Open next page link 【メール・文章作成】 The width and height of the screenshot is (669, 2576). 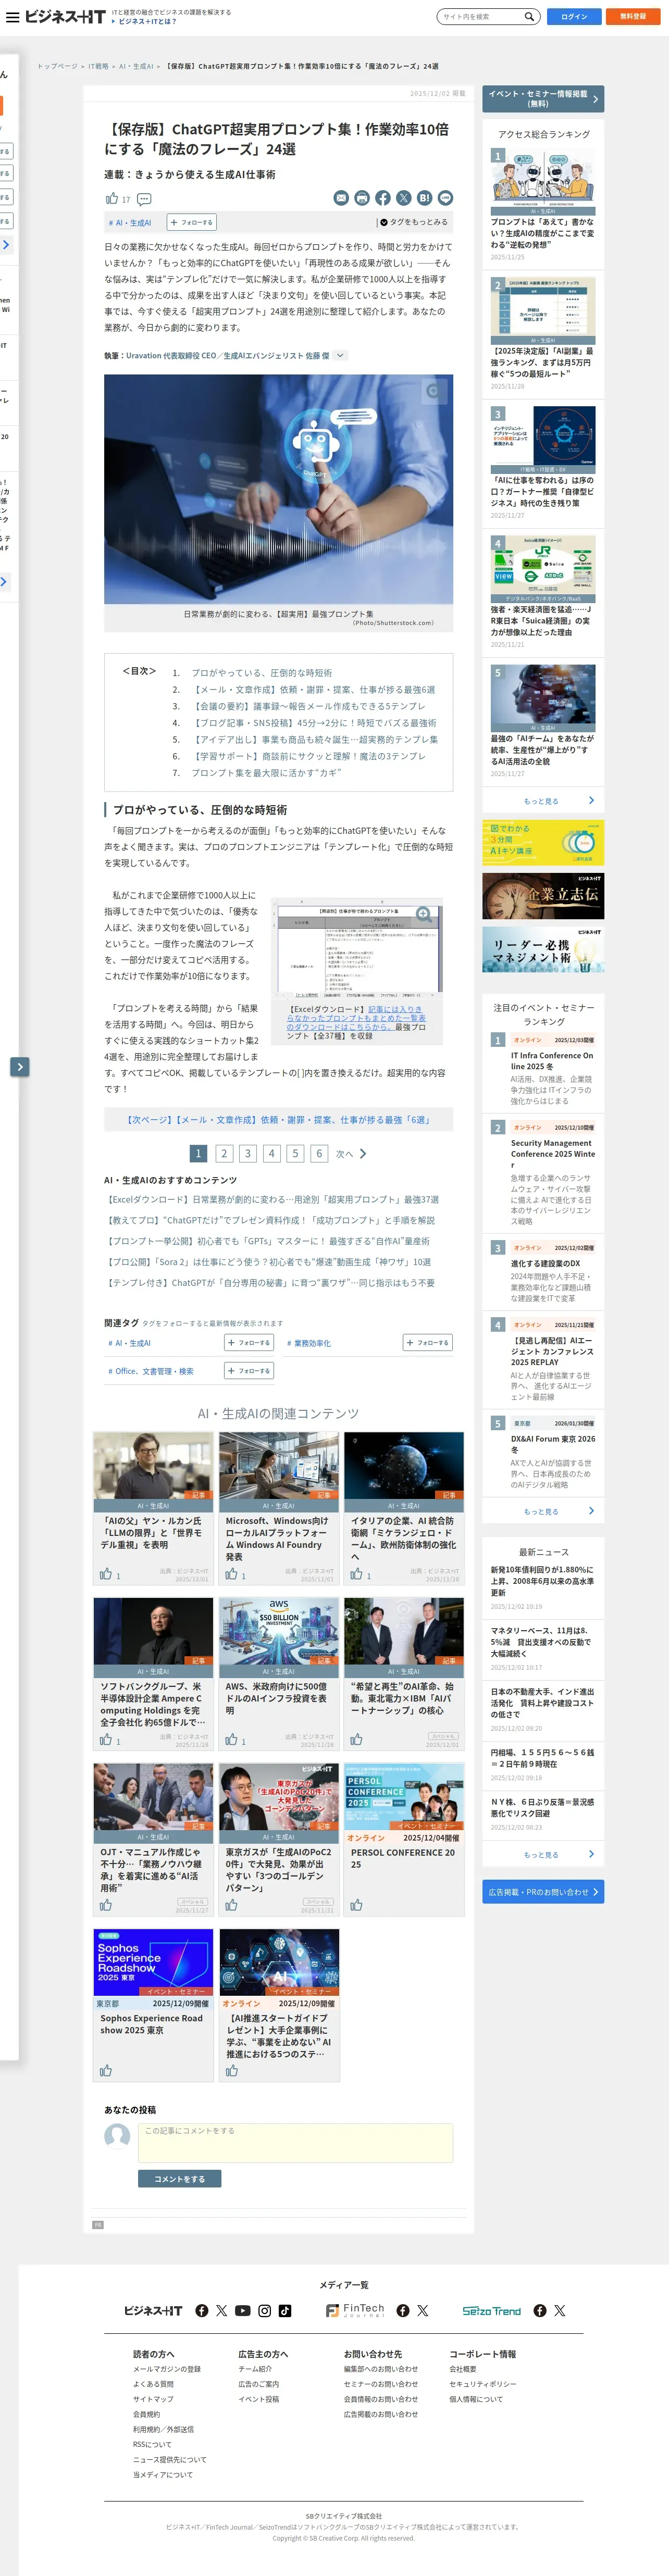pyautogui.click(x=278, y=1119)
